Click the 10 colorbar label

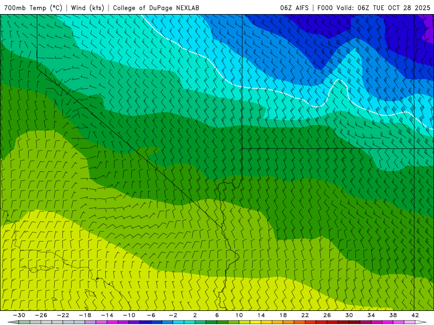[239, 315]
